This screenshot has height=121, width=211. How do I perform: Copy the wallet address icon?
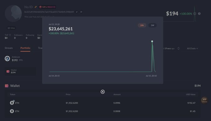77,12
